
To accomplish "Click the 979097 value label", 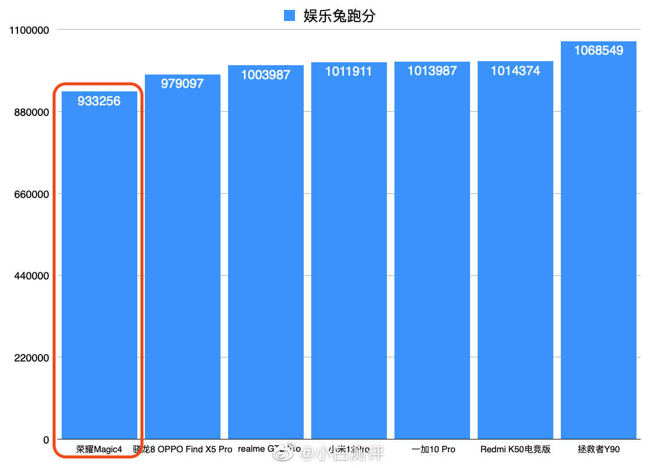I will coord(182,83).
